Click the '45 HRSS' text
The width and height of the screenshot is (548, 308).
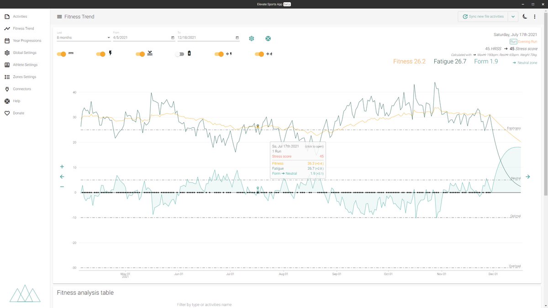point(493,48)
